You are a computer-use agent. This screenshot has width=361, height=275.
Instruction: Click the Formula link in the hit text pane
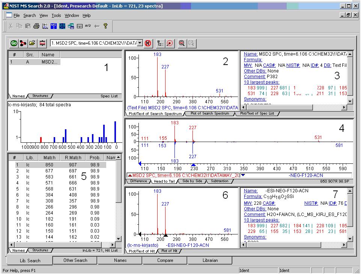point(253,196)
